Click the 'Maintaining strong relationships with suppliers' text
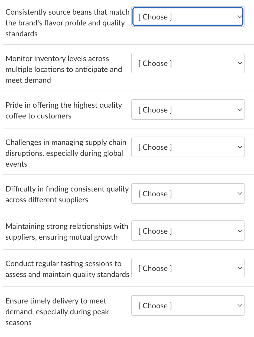This screenshot has width=254, height=337. click(x=67, y=232)
